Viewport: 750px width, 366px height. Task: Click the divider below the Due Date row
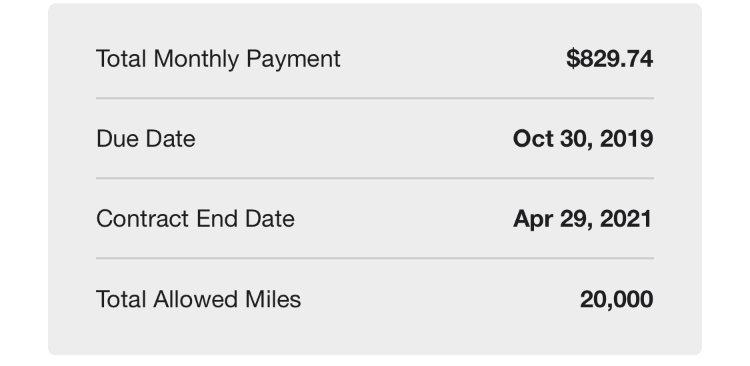pyautogui.click(x=375, y=178)
